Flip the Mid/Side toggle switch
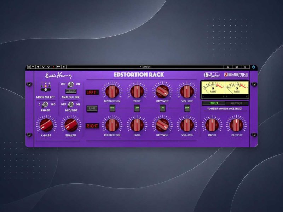 coord(70,104)
